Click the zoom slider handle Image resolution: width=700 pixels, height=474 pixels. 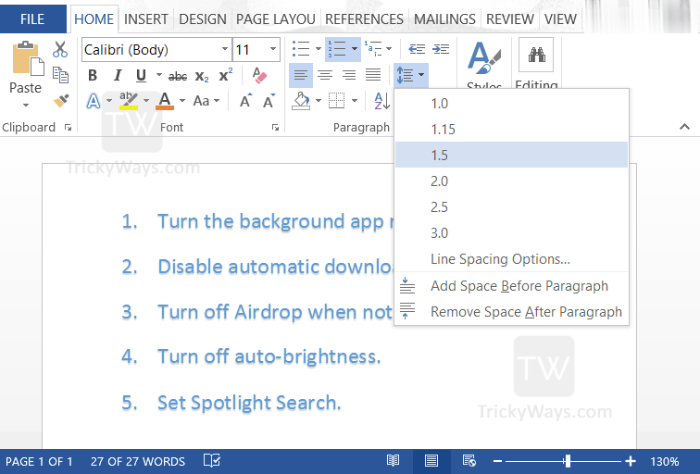pyautogui.click(x=568, y=461)
